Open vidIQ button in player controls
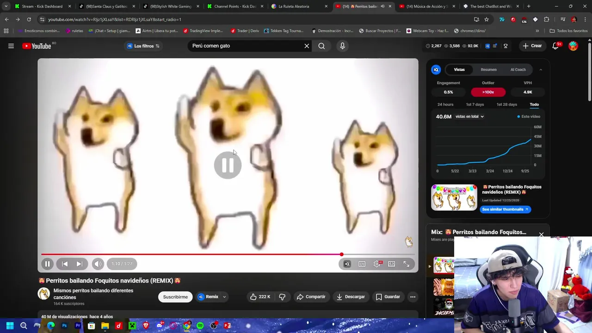This screenshot has height=333, width=592. coord(347,264)
